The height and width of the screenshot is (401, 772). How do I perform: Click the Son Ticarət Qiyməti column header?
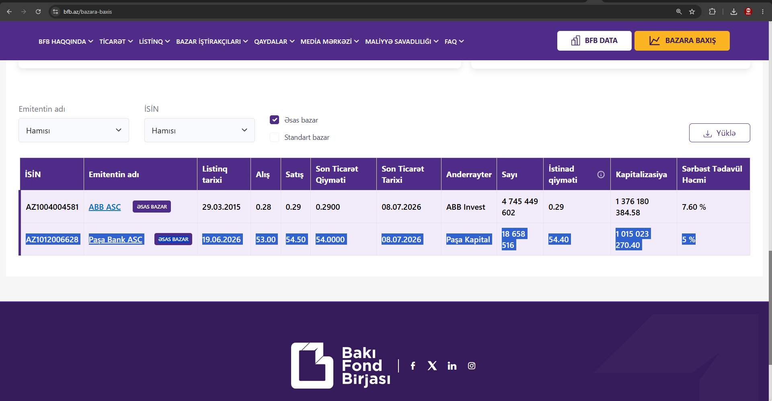[343, 174]
